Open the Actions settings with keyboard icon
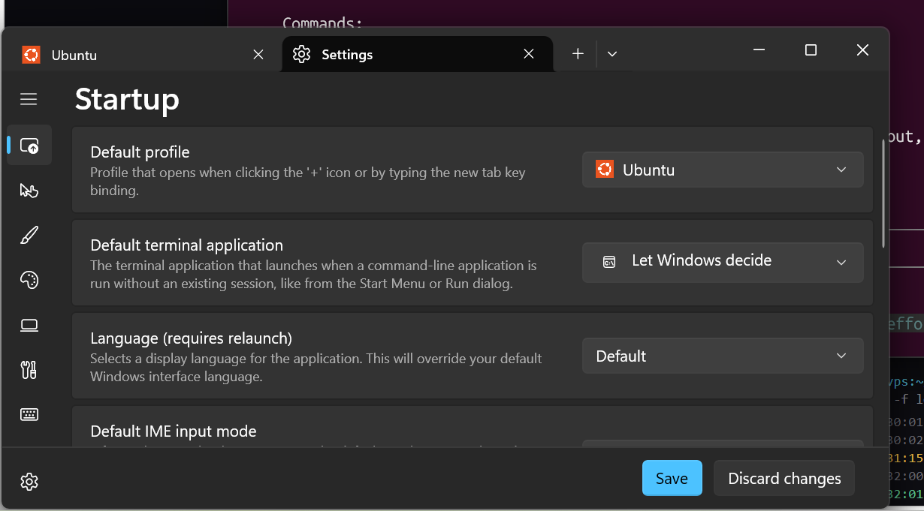The height and width of the screenshot is (511, 924). point(29,415)
